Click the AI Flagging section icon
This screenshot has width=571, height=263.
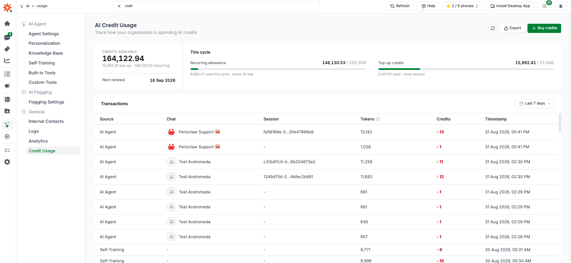coord(24,92)
